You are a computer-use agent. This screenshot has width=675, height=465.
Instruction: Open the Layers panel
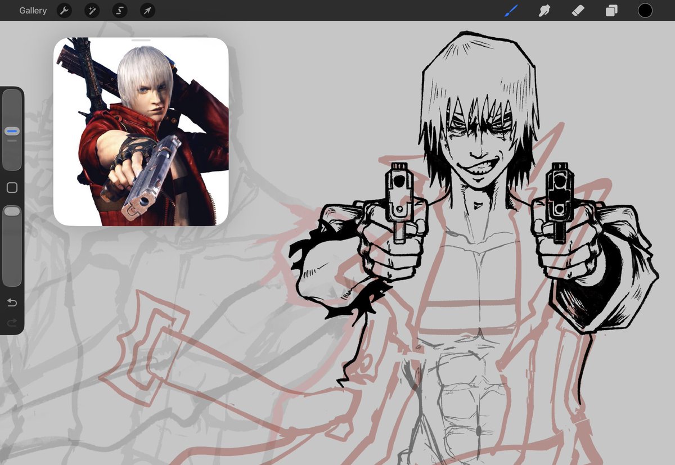click(611, 10)
